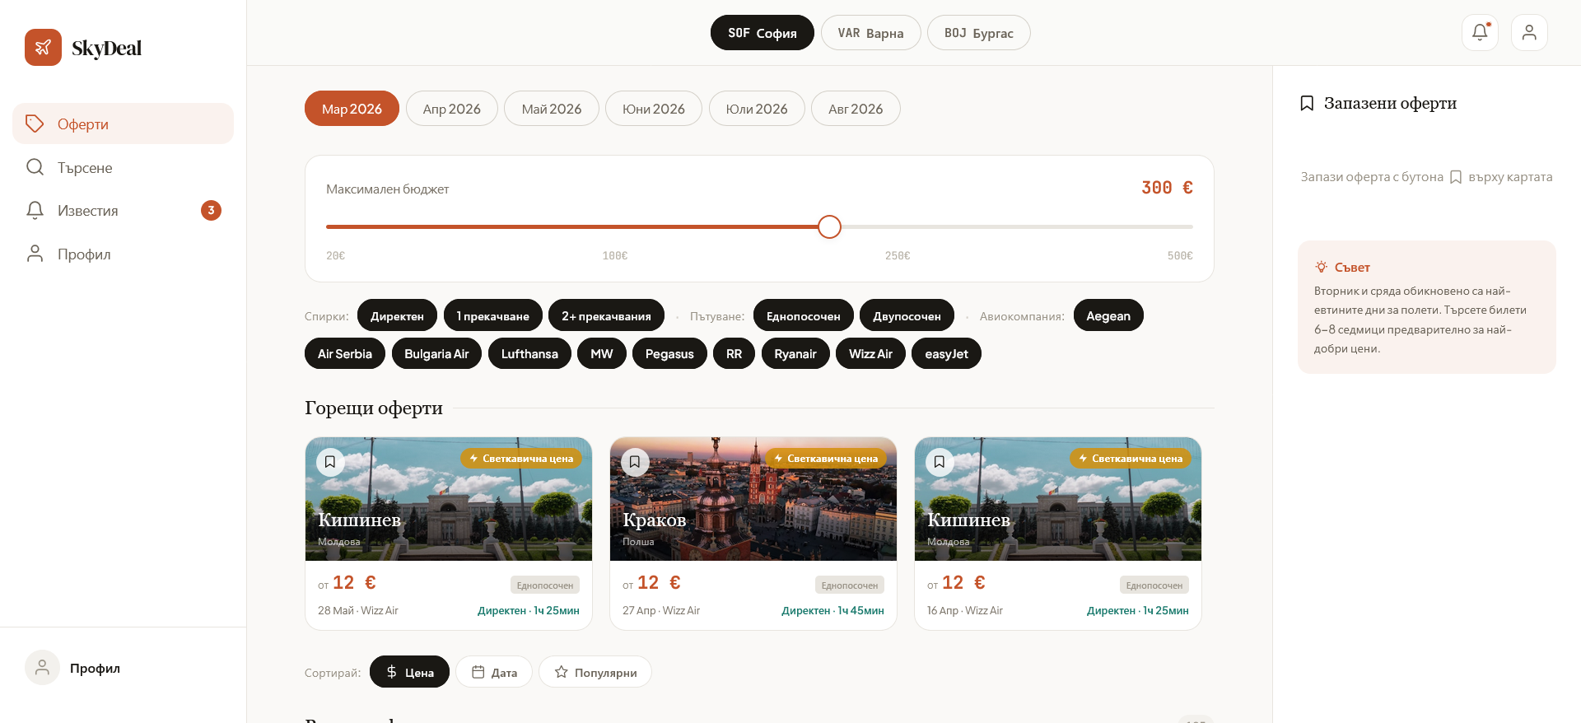
Task: Choose VAR Варна departure airport
Action: click(x=870, y=33)
